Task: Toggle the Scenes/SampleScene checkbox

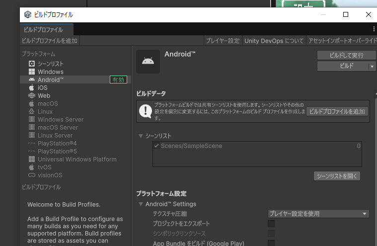Action: tap(156, 146)
